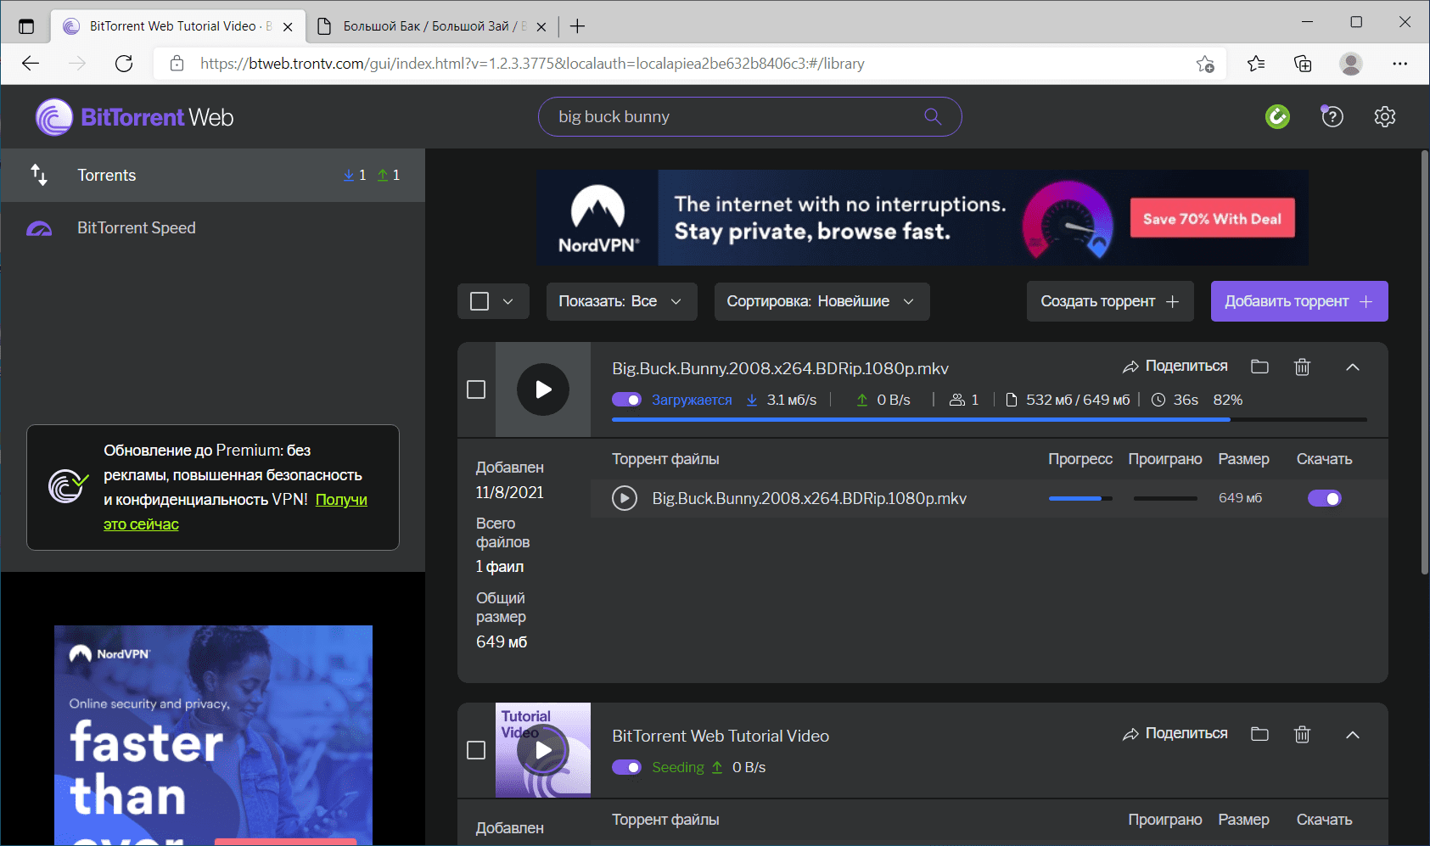The image size is (1430, 846).
Task: Select the BitTorrent Web Tutorial Video checkbox
Action: click(x=476, y=750)
